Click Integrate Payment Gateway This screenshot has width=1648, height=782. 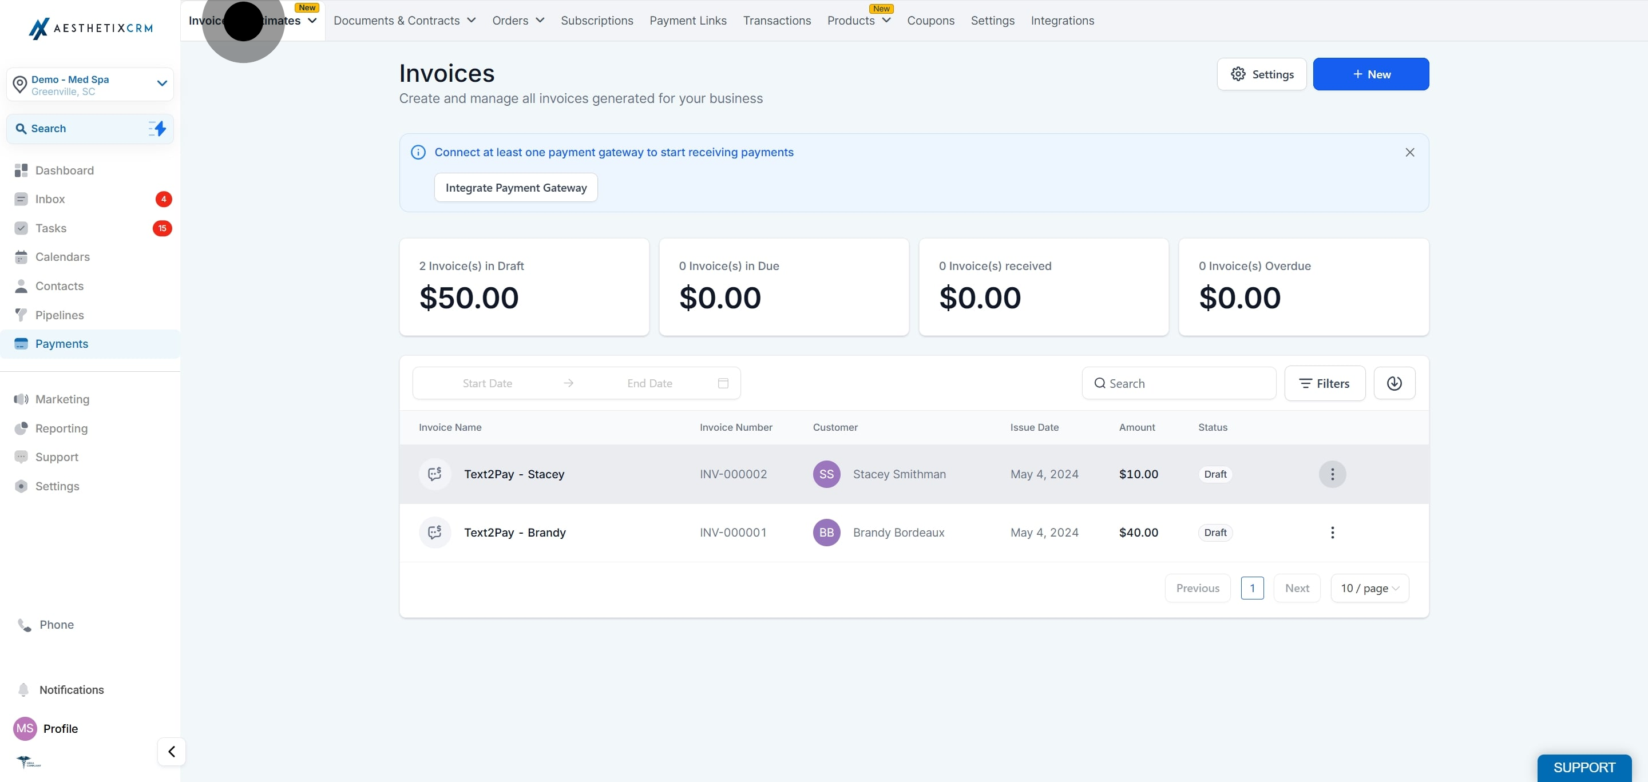click(x=516, y=187)
